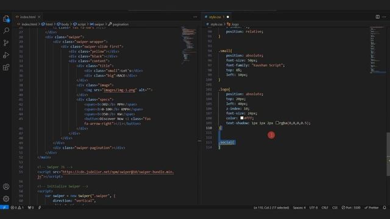Click the var swiper = new Swiper line
Image resolution: width=390 pixels, height=219 pixels.
click(x=80, y=196)
